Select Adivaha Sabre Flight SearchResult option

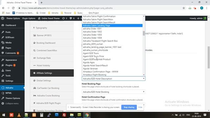112,23
